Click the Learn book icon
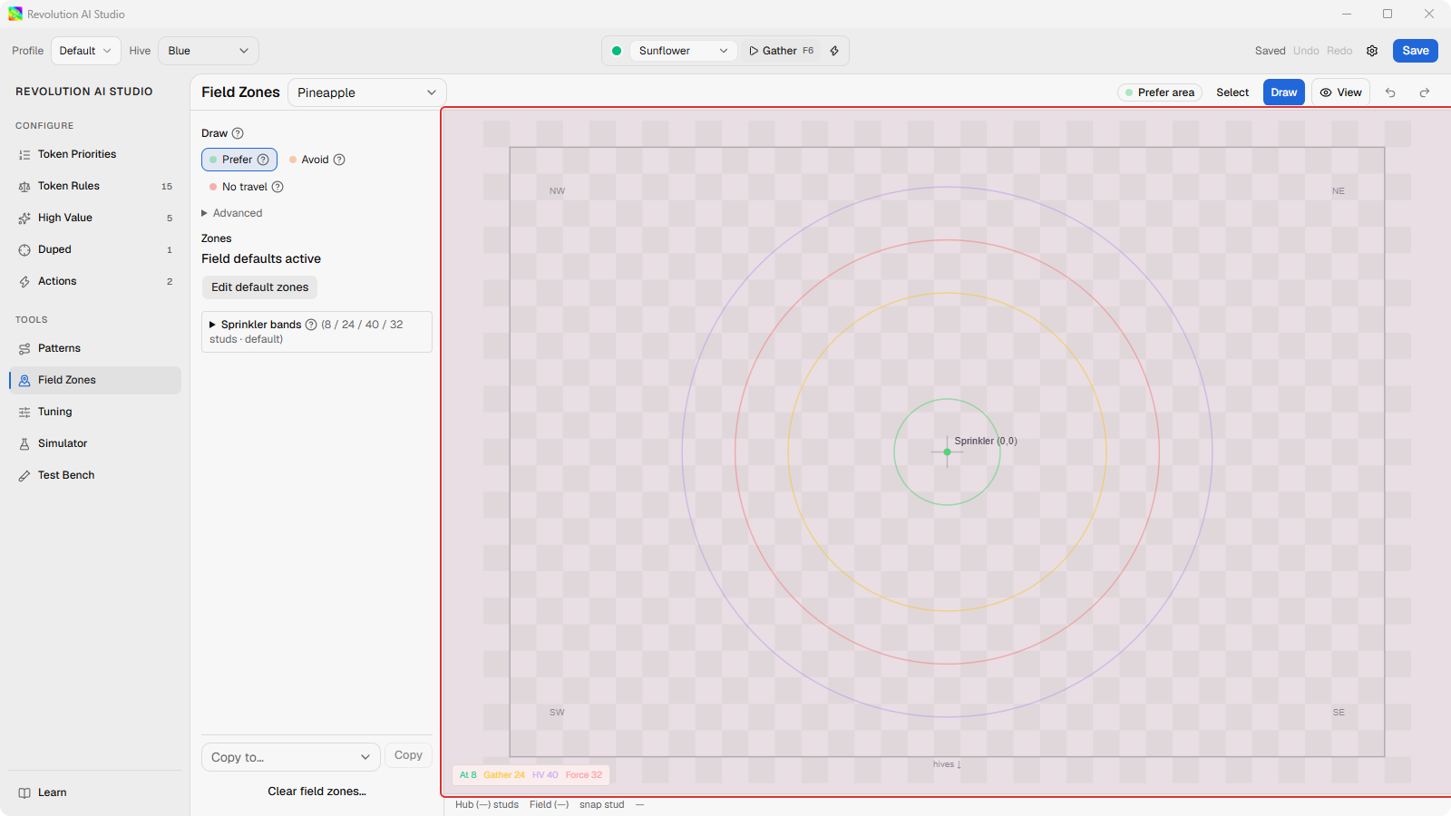The width and height of the screenshot is (1451, 816). [x=24, y=792]
